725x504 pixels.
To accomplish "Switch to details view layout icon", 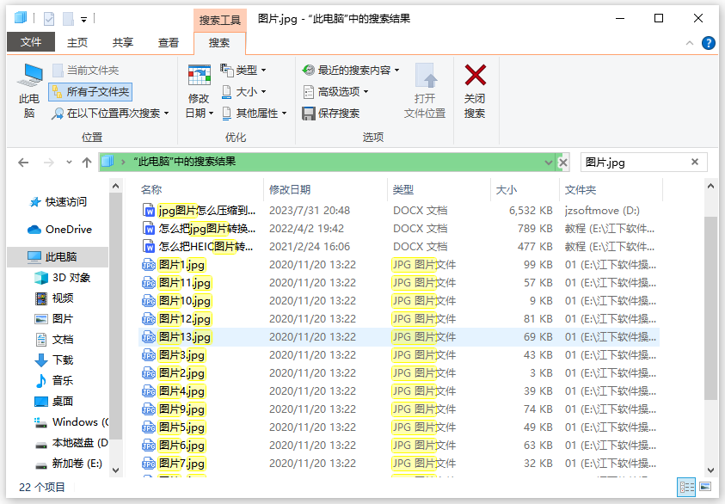I will coord(686,487).
